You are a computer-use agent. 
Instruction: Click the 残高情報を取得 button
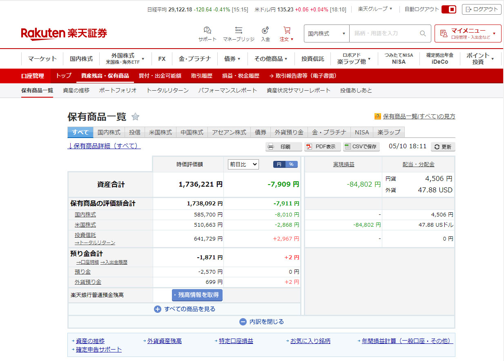[197, 295]
